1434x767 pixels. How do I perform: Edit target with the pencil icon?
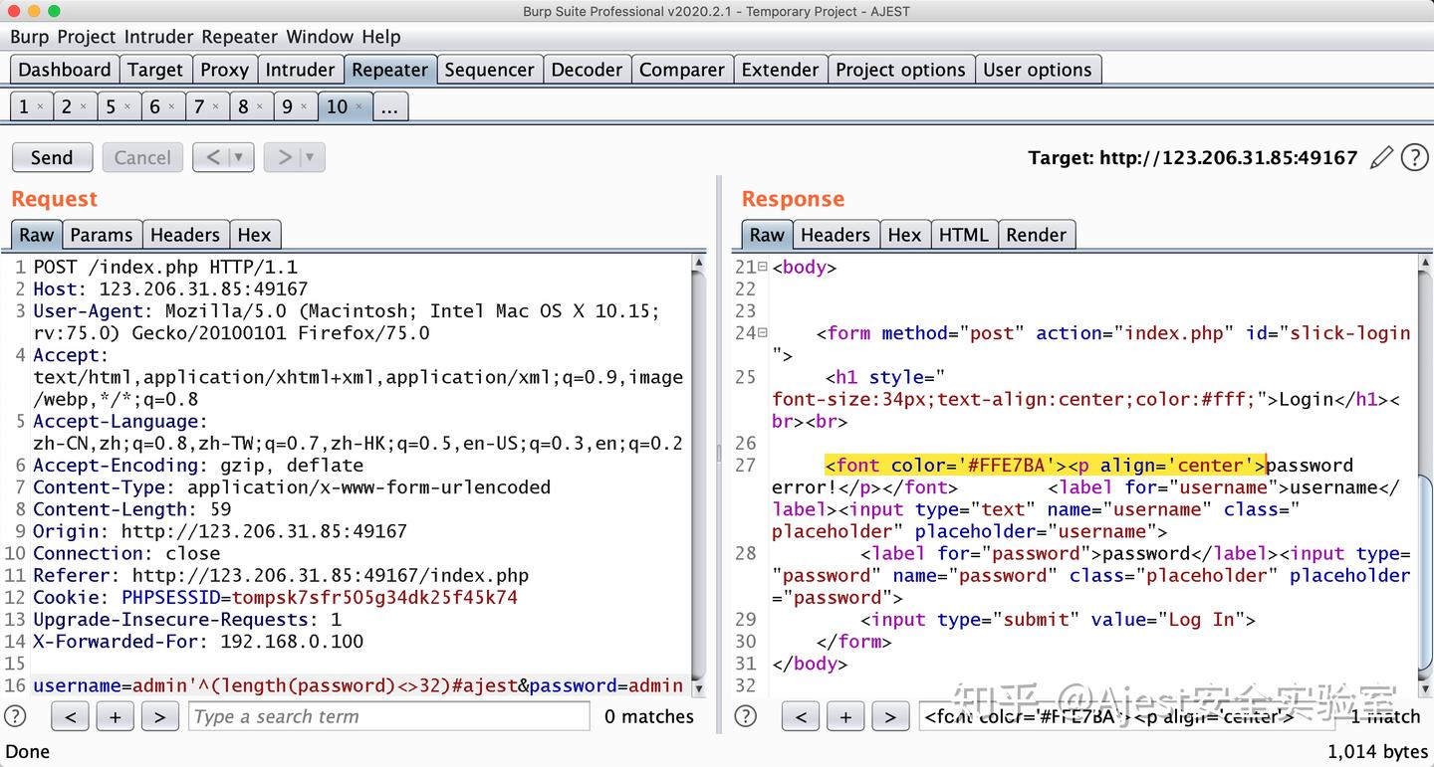(1381, 157)
